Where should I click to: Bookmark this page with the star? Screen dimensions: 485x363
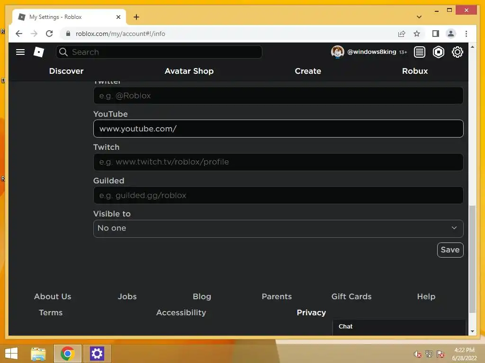coord(417,34)
